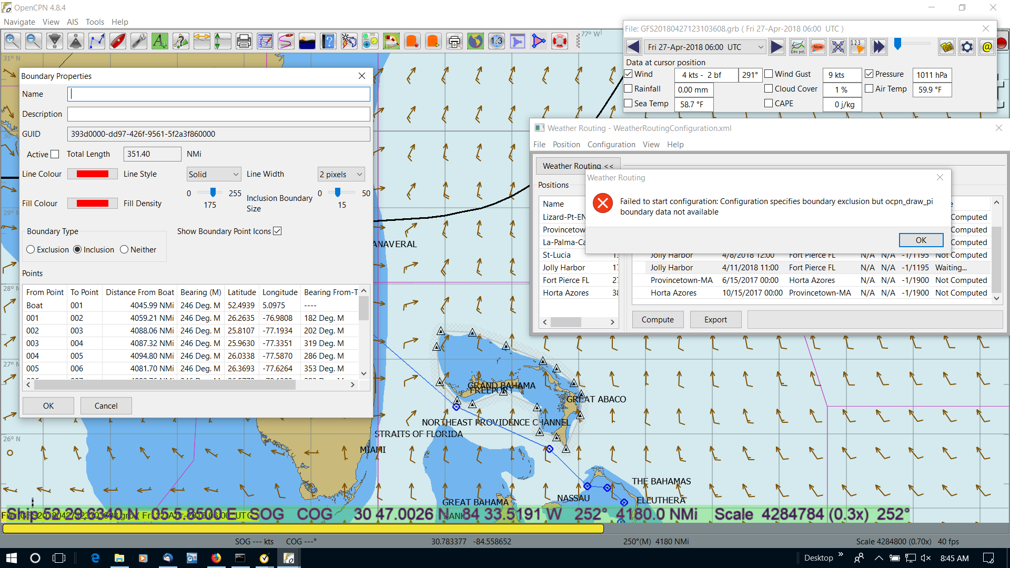Enable the CAPE checkbox

click(x=769, y=104)
